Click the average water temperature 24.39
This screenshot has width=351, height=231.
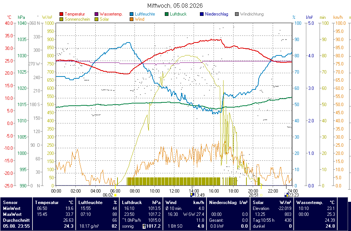(x=330, y=220)
